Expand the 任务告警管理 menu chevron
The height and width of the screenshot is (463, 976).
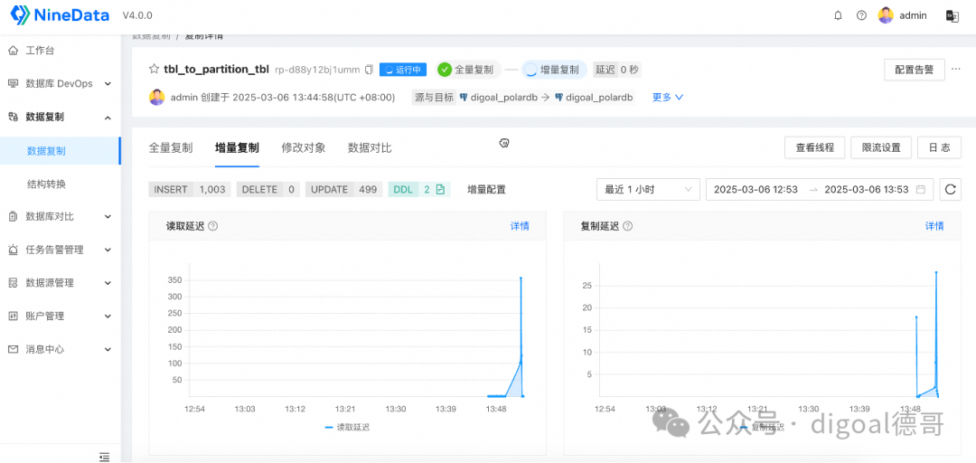point(108,250)
